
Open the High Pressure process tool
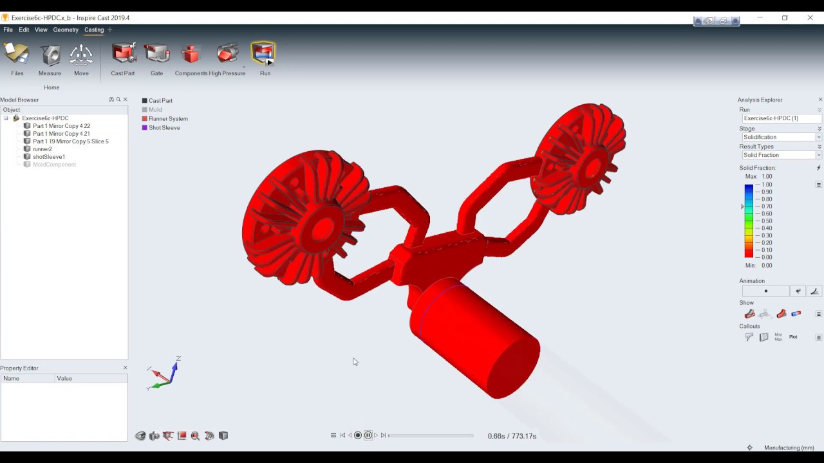(227, 60)
